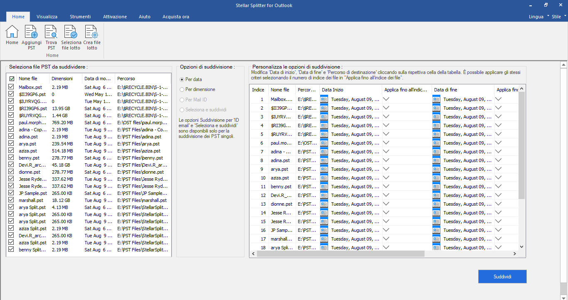The image size is (568, 300).
Task: Open the Trova PST tool
Action: tap(51, 35)
